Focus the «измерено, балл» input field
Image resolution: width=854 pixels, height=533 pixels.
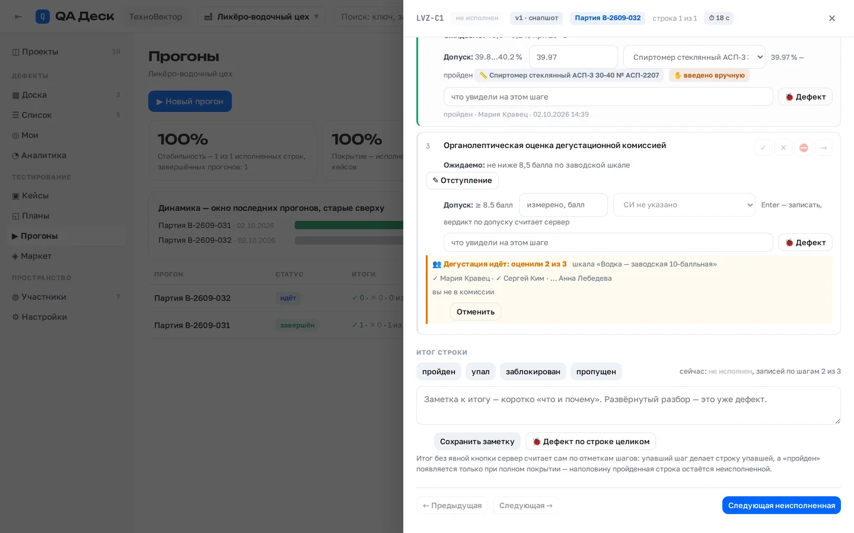click(563, 205)
